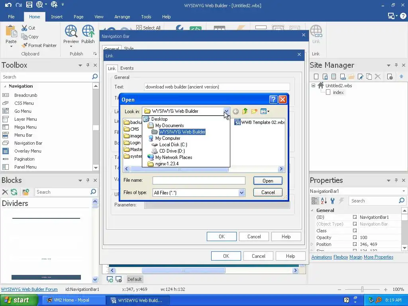Click the Save disk icon in title bar
The image size is (408, 306).
(x=29, y=5)
